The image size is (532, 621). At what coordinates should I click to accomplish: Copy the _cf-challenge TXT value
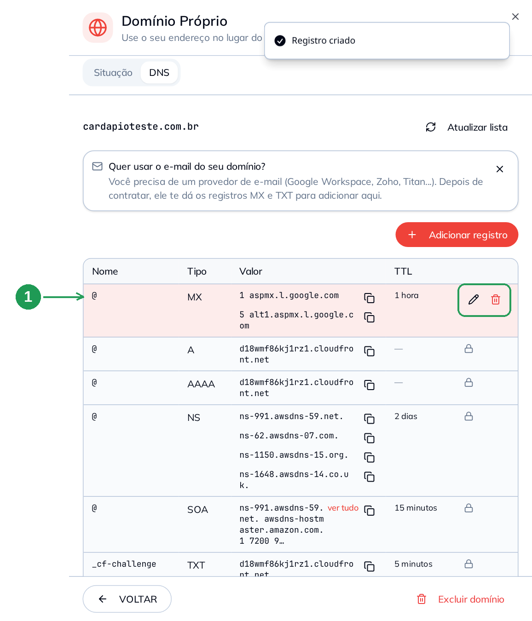pyautogui.click(x=369, y=566)
